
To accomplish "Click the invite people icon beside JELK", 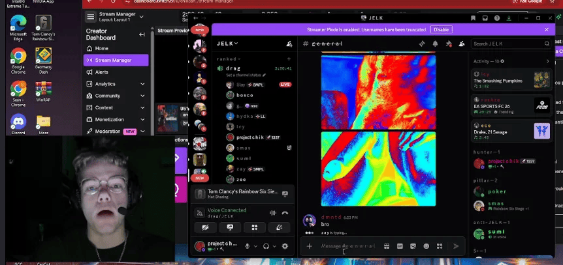I will (289, 44).
